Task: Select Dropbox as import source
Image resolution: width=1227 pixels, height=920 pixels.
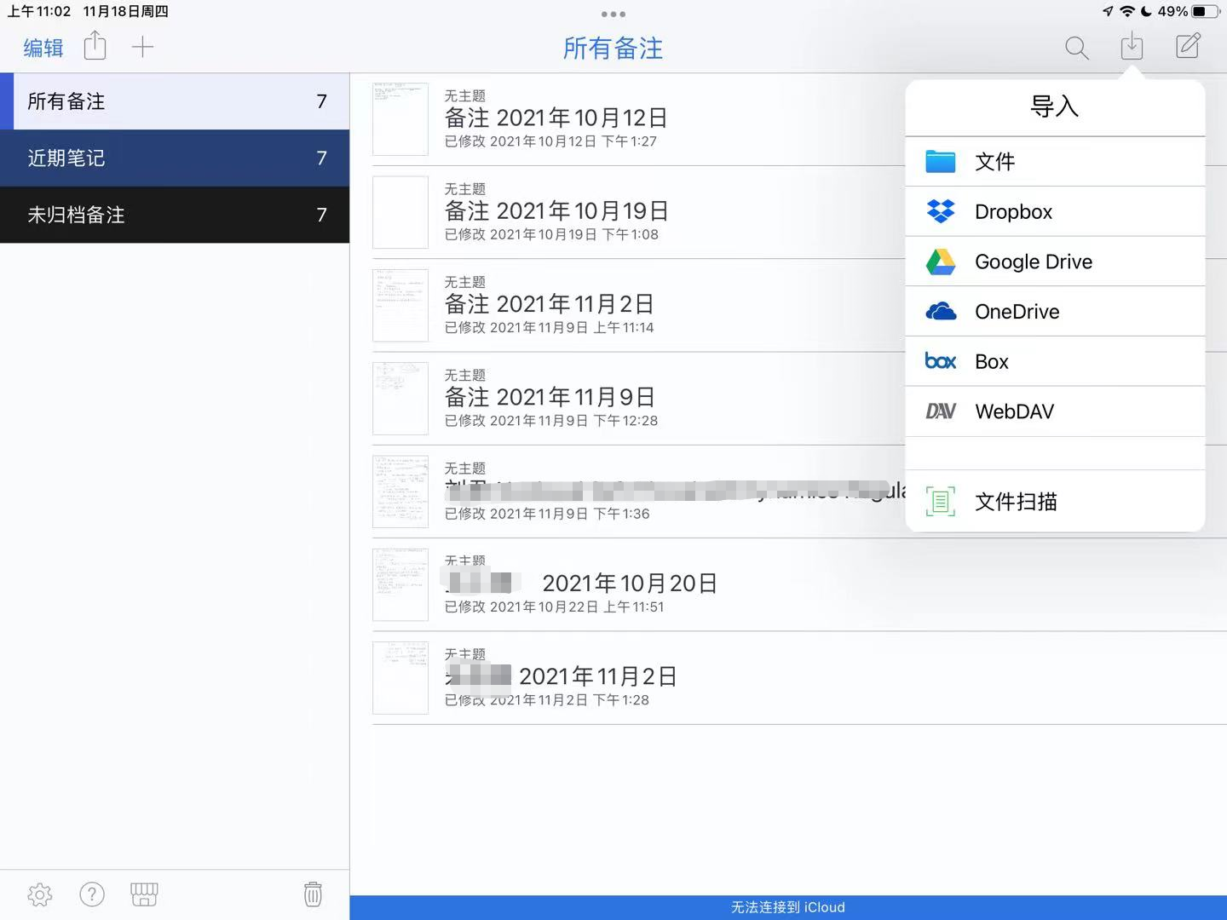Action: pos(1055,211)
